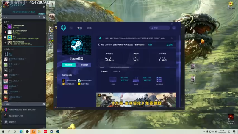Launch Microsoft Edge from taskbar

21,131
